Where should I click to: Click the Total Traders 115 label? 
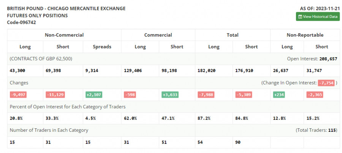316,130
